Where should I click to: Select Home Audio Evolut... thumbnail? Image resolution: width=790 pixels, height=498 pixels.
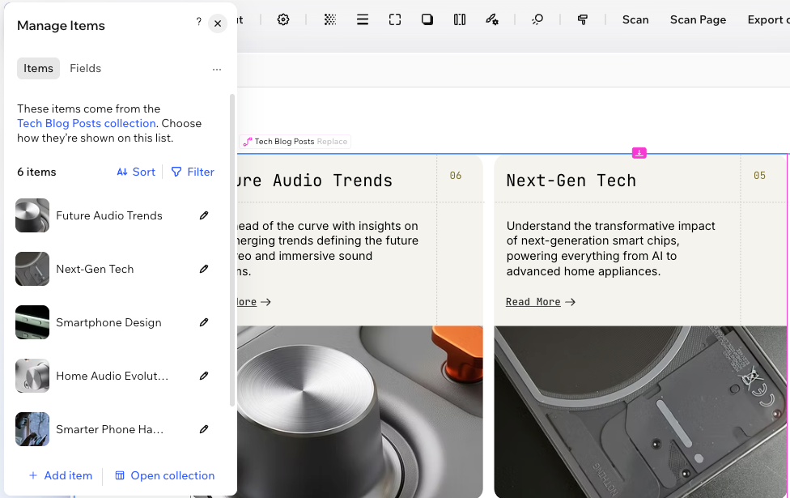pyautogui.click(x=32, y=376)
